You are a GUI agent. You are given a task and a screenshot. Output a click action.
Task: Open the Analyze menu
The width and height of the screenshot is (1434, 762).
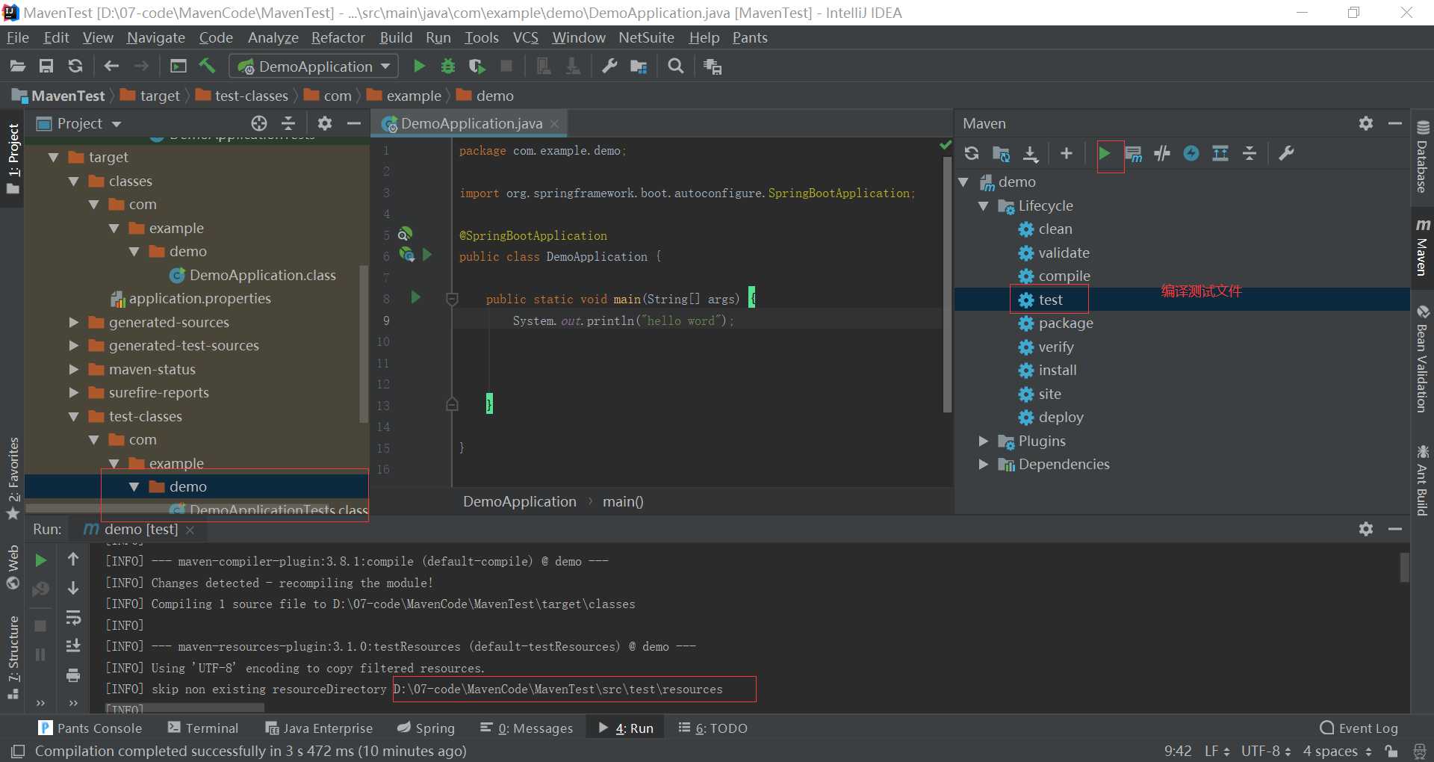[273, 37]
